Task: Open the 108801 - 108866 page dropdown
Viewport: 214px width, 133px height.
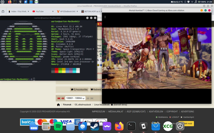Action: tap(75, 98)
